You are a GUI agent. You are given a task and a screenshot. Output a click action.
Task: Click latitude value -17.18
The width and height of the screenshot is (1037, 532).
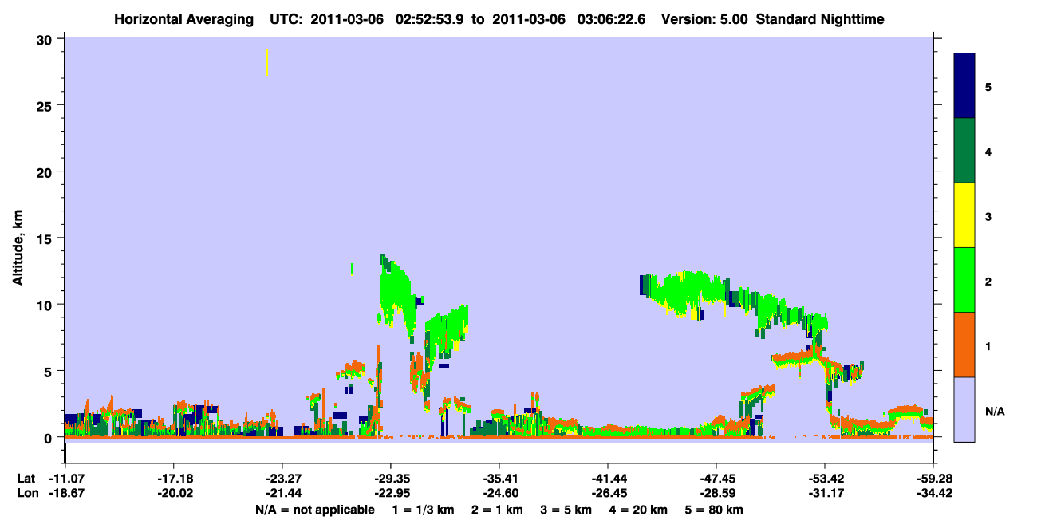[x=173, y=479]
